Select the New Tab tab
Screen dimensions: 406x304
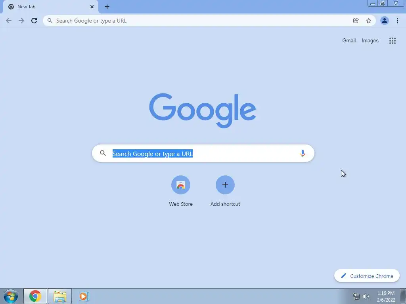point(50,7)
